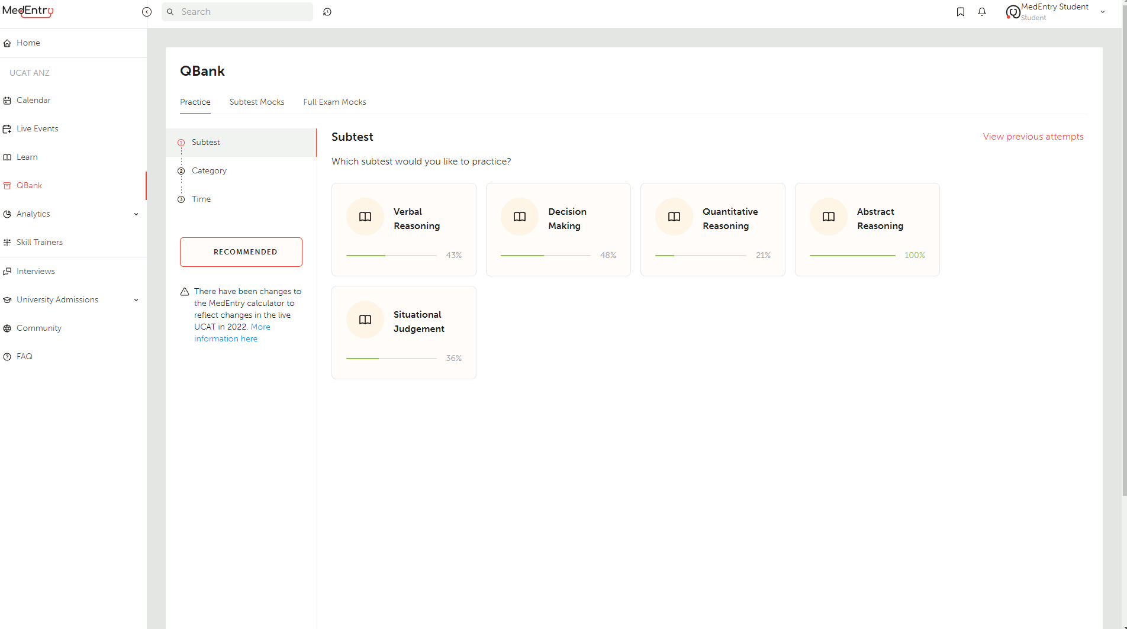Click the notifications bell icon
Viewport: 1127px width, 629px height.
pyautogui.click(x=982, y=12)
